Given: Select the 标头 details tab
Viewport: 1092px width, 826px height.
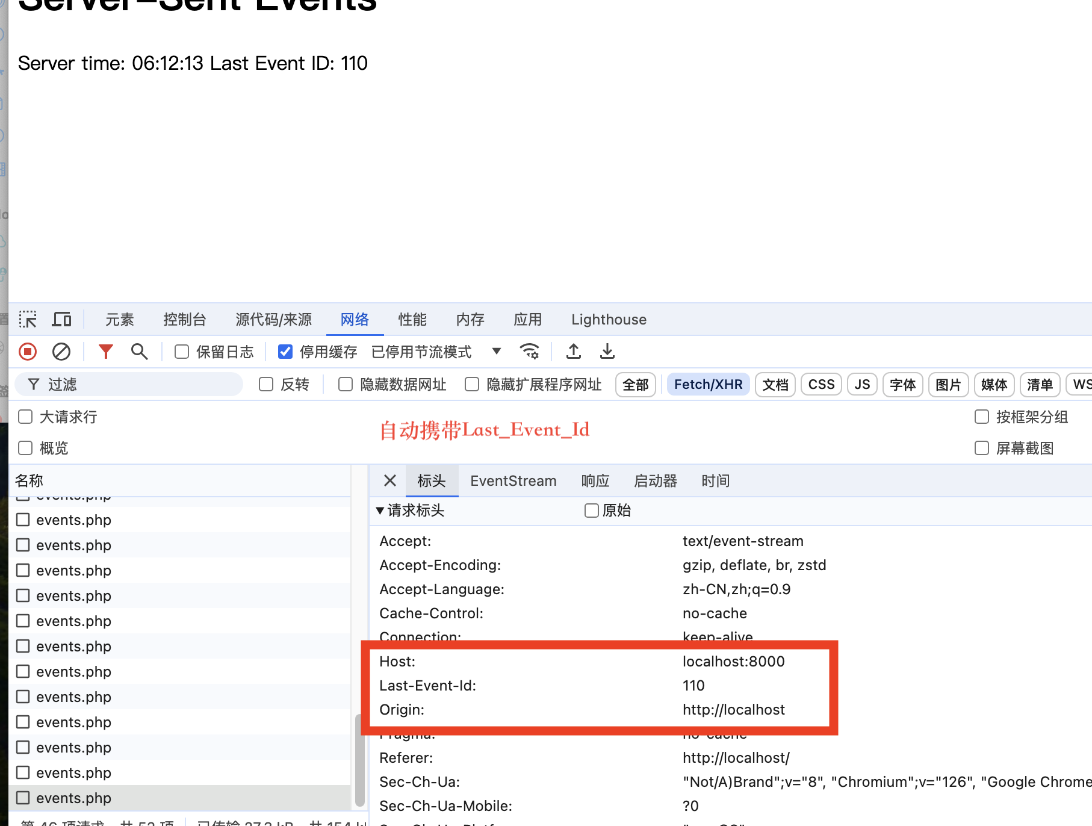Looking at the screenshot, I should click(x=432, y=480).
